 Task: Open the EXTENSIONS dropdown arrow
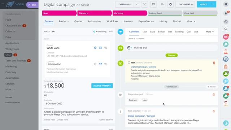click(137, 4)
